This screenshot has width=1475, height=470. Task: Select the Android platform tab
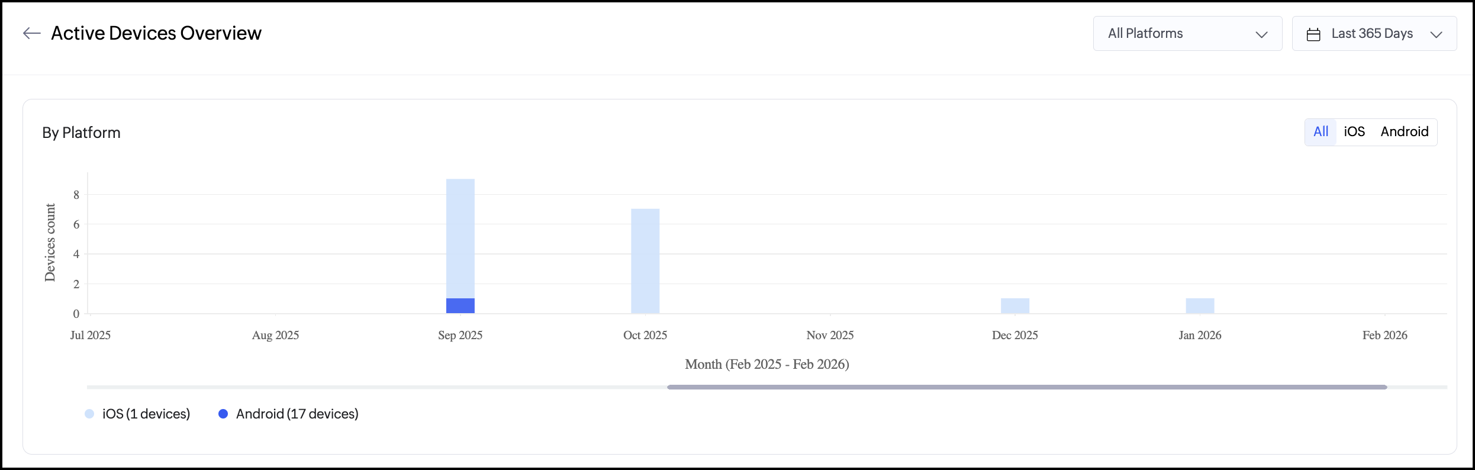click(1404, 132)
